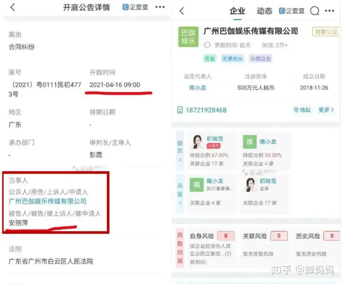
Task: Open search magnifier on the company page
Action: 315,11
